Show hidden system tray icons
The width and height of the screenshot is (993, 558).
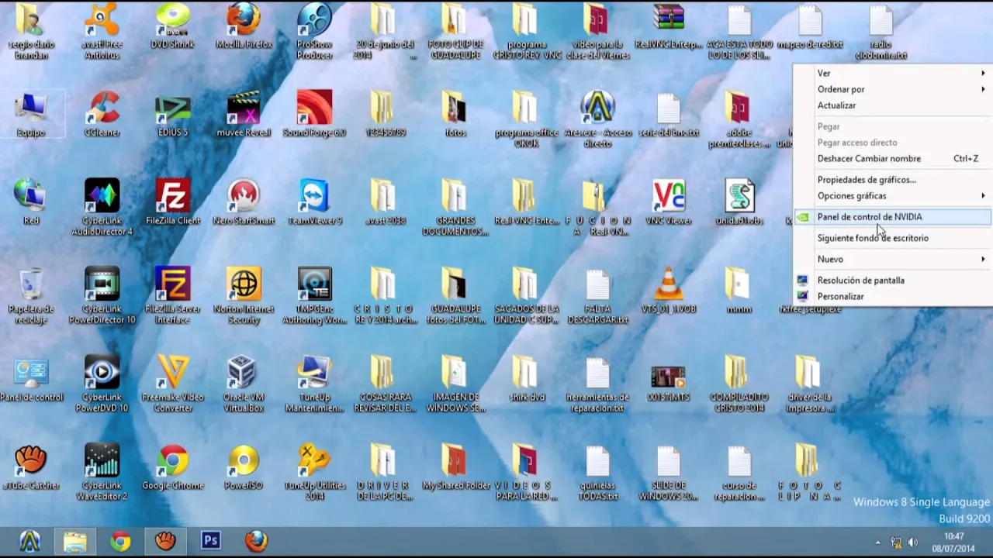[878, 542]
